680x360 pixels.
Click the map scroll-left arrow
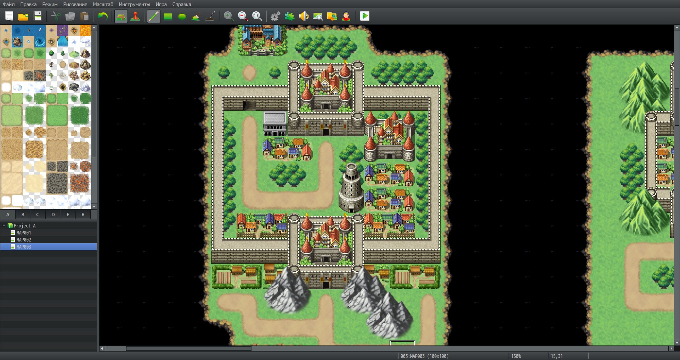click(x=102, y=349)
